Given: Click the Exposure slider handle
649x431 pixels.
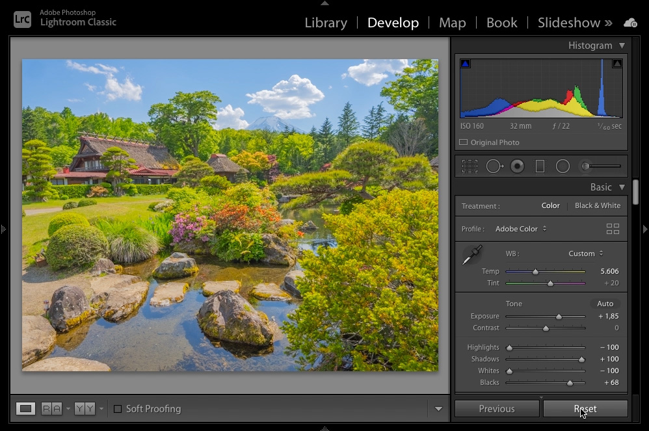Looking at the screenshot, I should coord(558,316).
